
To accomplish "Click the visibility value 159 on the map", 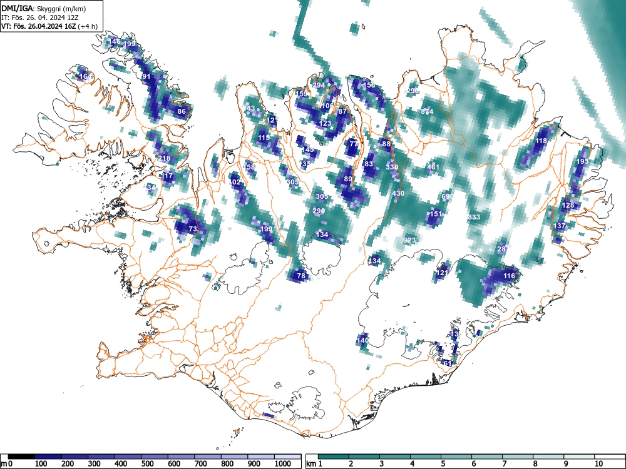I will (x=302, y=94).
